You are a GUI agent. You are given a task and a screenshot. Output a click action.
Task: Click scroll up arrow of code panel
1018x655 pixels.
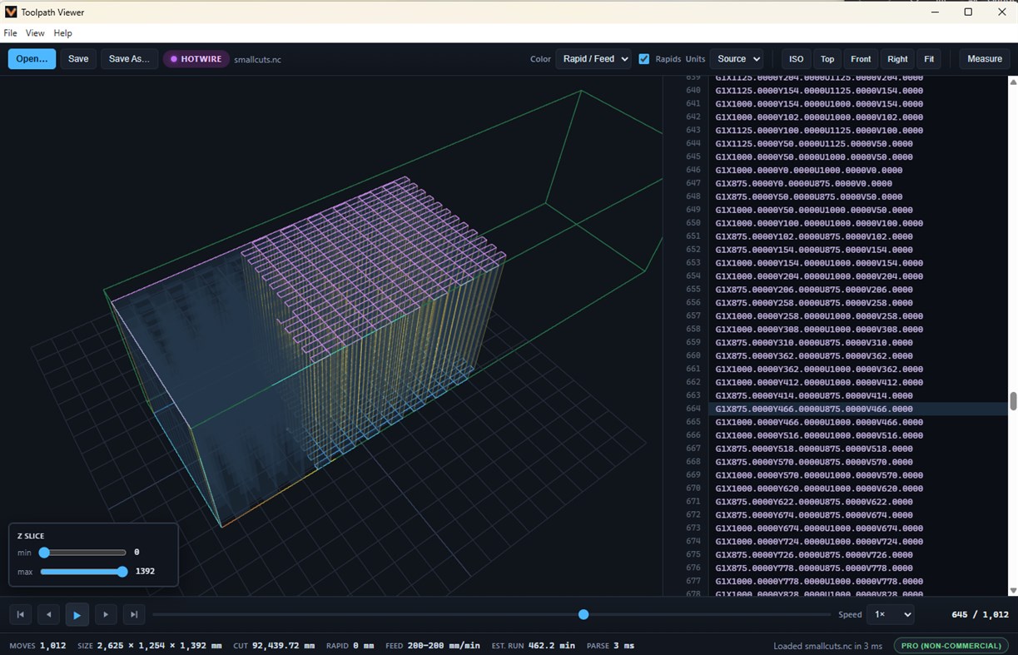tap(1013, 82)
